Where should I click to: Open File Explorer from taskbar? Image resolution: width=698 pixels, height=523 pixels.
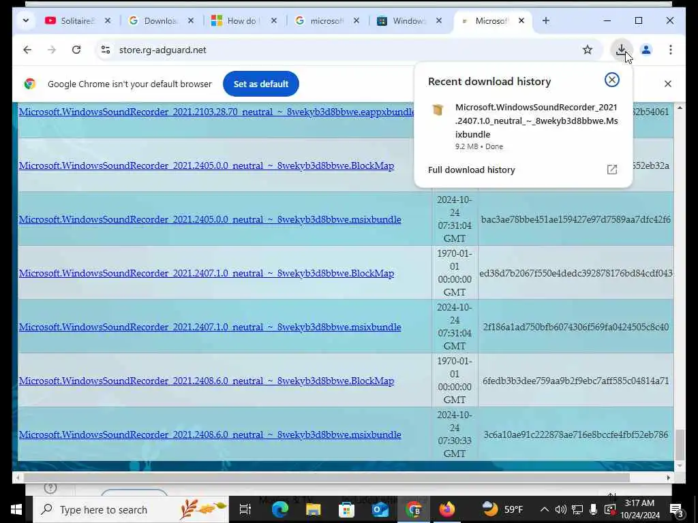pos(313,509)
